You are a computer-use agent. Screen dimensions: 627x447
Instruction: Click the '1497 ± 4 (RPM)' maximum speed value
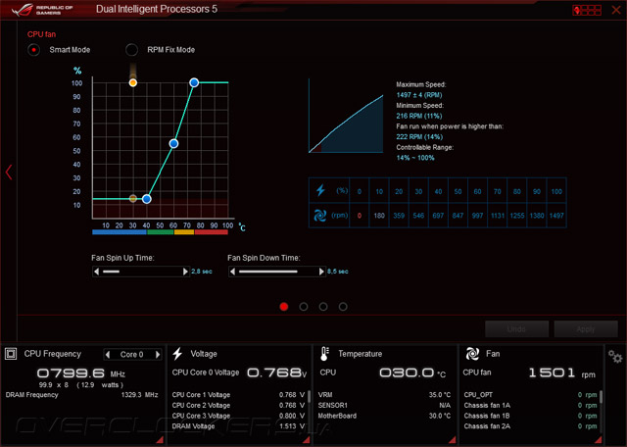(x=419, y=95)
